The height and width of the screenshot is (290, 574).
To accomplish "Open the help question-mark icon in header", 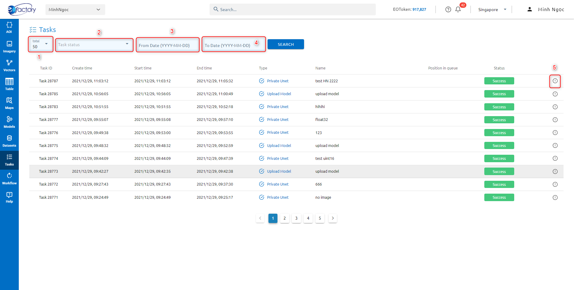I will pyautogui.click(x=448, y=10).
